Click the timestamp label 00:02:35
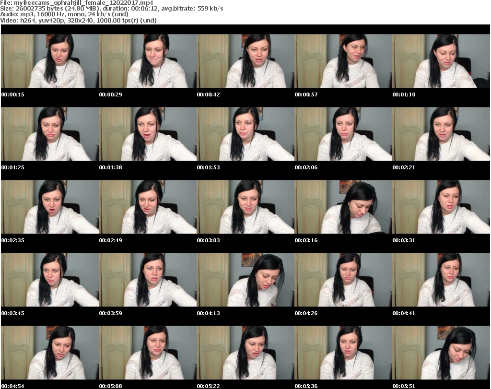 [13, 240]
